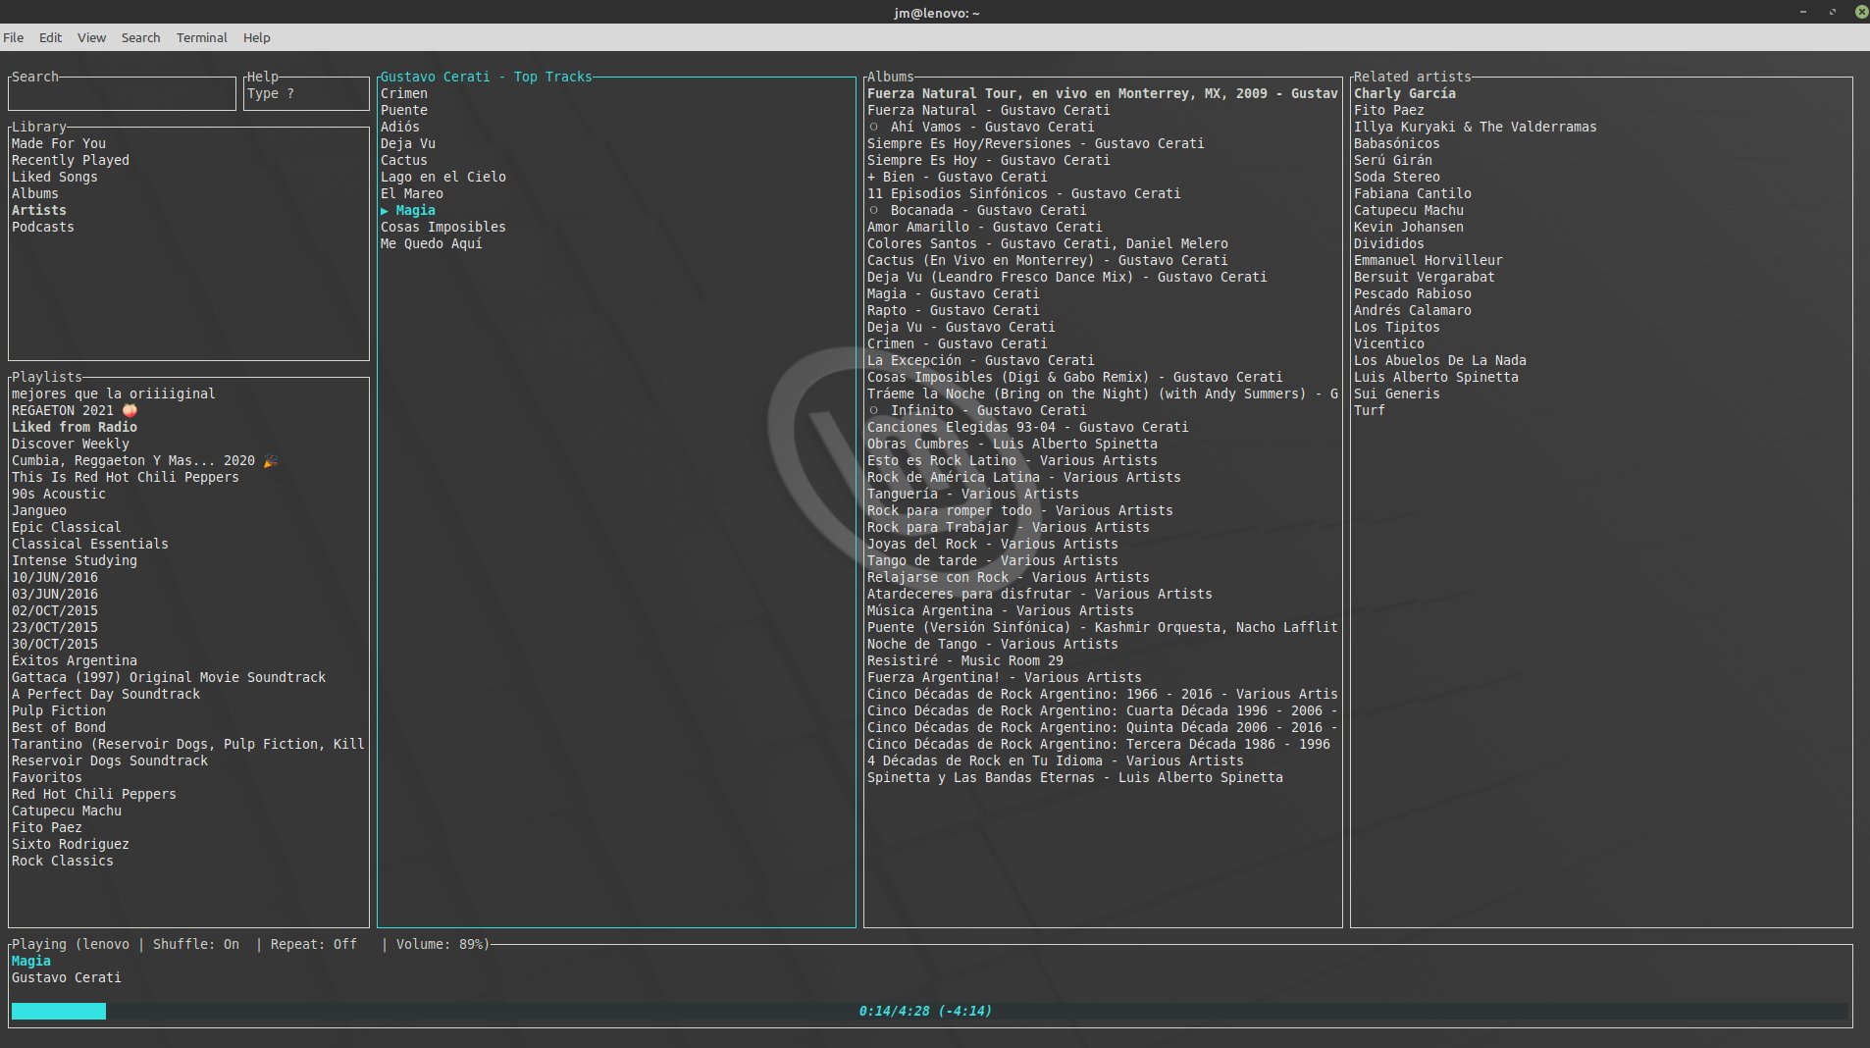The height and width of the screenshot is (1048, 1870).
Task: Select the track Cactus in Top Tracks
Action: 404,160
